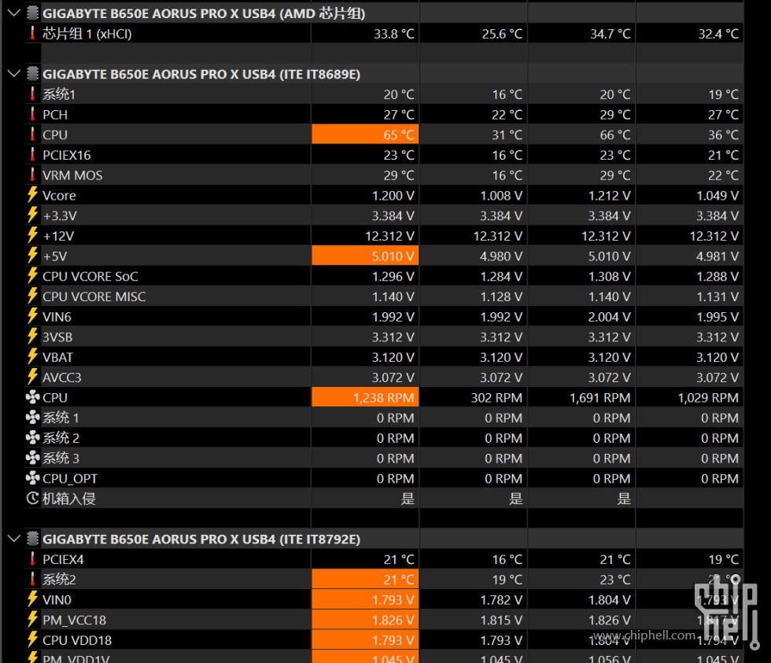Click the highlighted 65 °C CPU value
Image resolution: width=771 pixels, height=663 pixels.
tap(365, 134)
